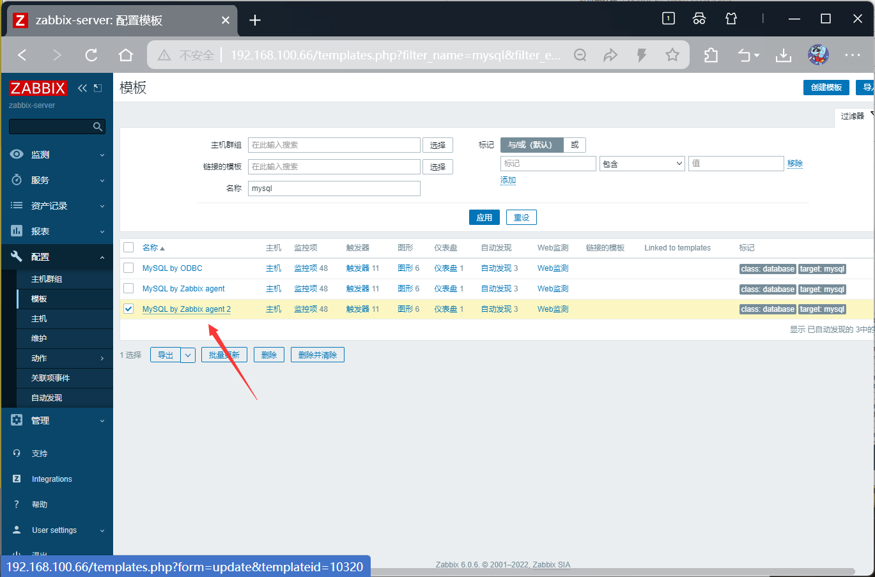Select the 或 tag toggle
Viewport: 875px width, 577px height.
coord(575,145)
